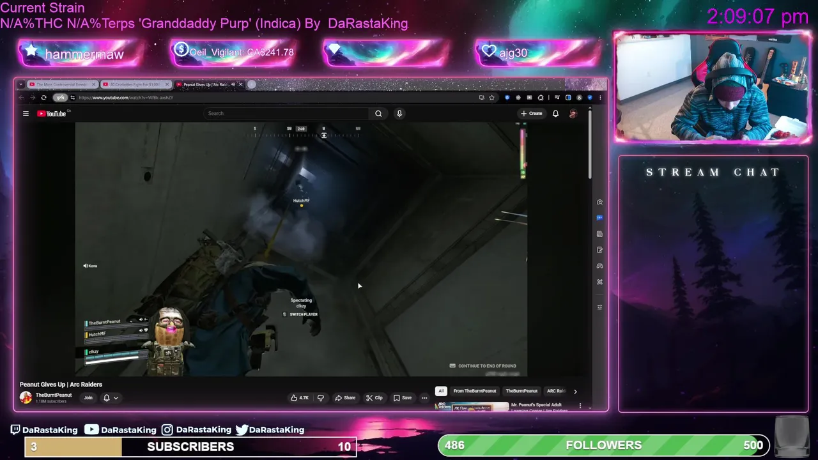This screenshot has width=818, height=460.
Task: Open sidebar search lens icon
Action: 599,202
